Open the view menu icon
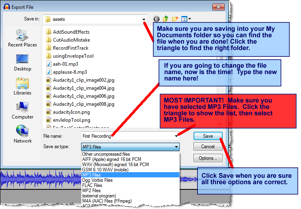Image resolution: width=301 pixels, height=209 pixels. click(x=184, y=19)
